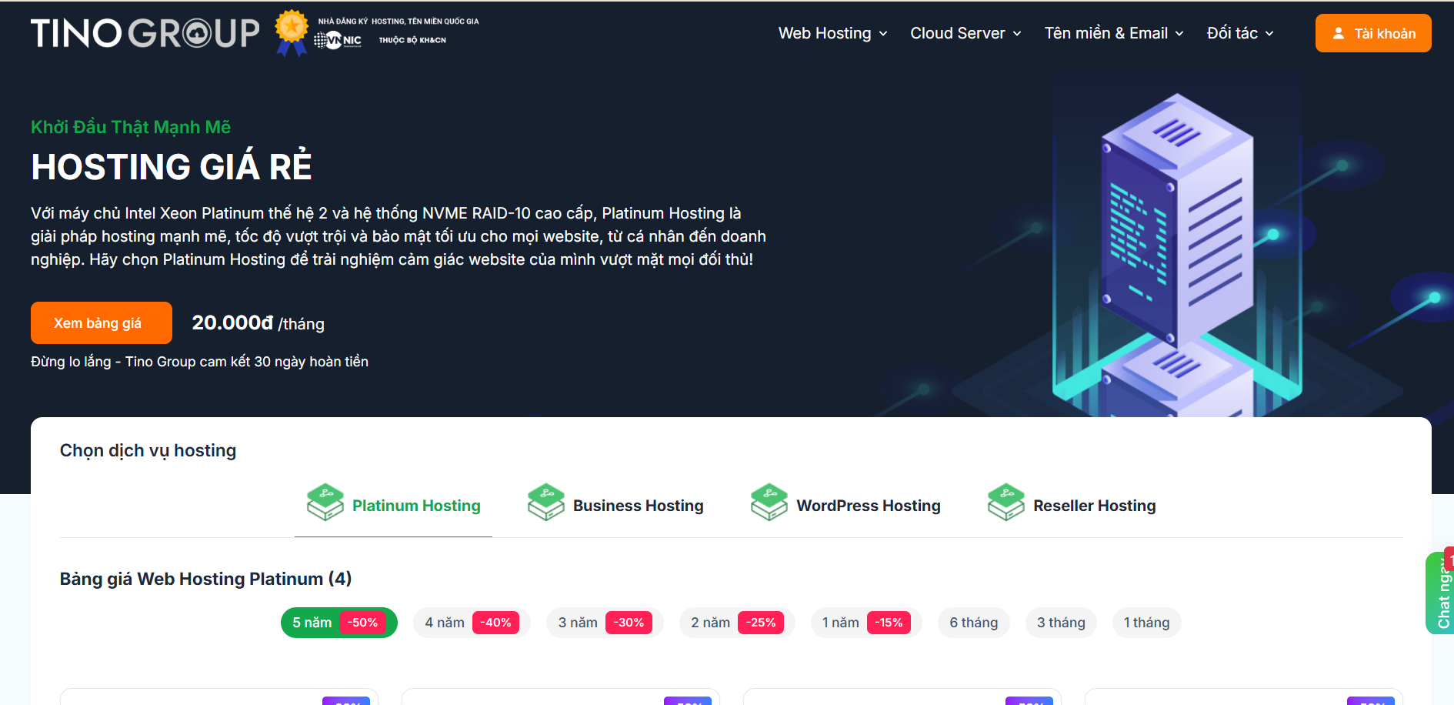Click the WordPress Hosting stack icon
Screen dimensions: 1454x705
pos(769,501)
